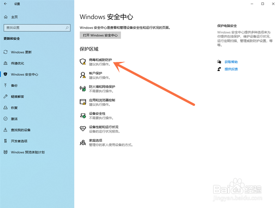Open 查找我的设备 page
The width and height of the screenshot is (278, 208).
[20, 130]
